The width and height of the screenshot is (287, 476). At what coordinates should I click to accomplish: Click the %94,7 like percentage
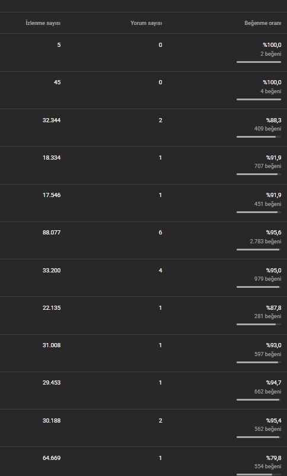coord(273,382)
